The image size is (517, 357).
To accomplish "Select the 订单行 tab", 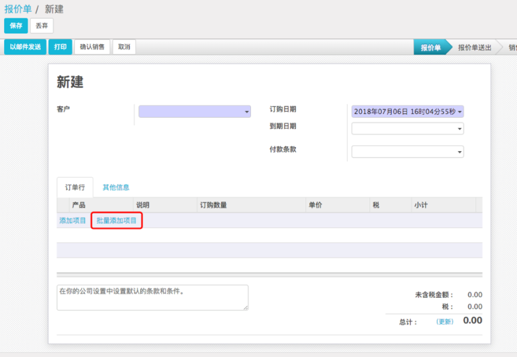I will 75,187.
